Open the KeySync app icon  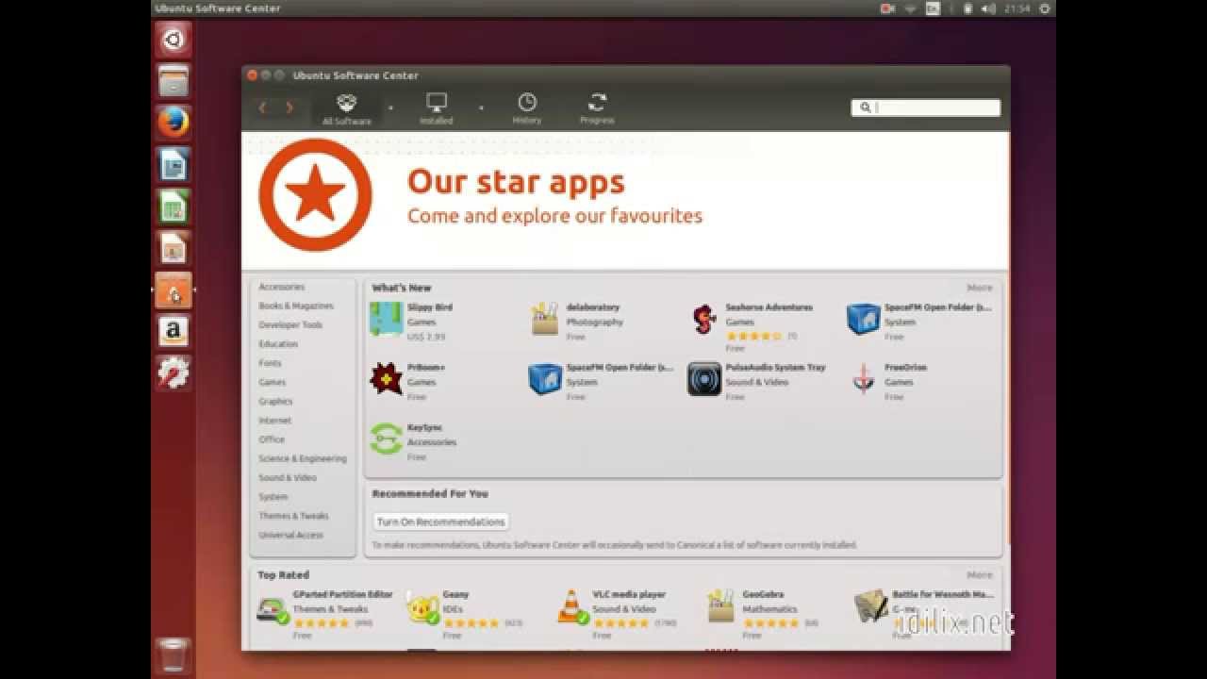coord(387,439)
